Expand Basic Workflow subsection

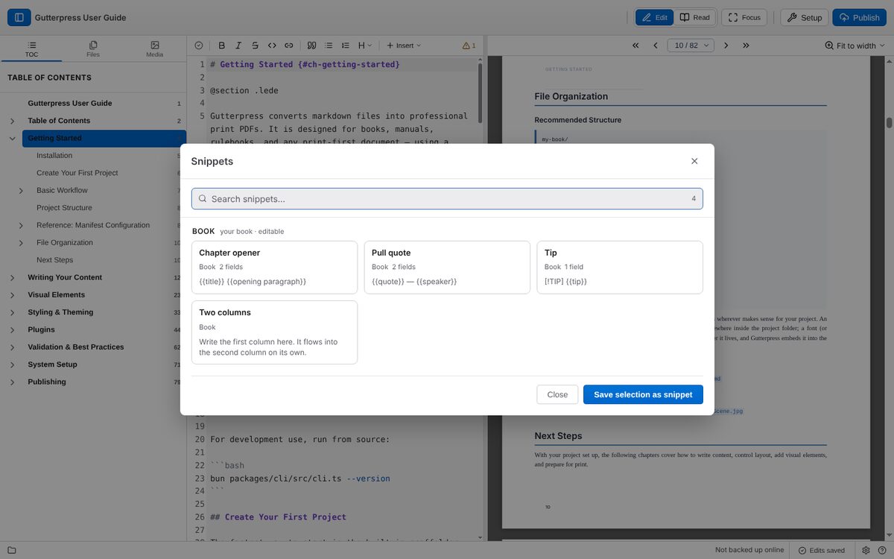[x=21, y=190]
